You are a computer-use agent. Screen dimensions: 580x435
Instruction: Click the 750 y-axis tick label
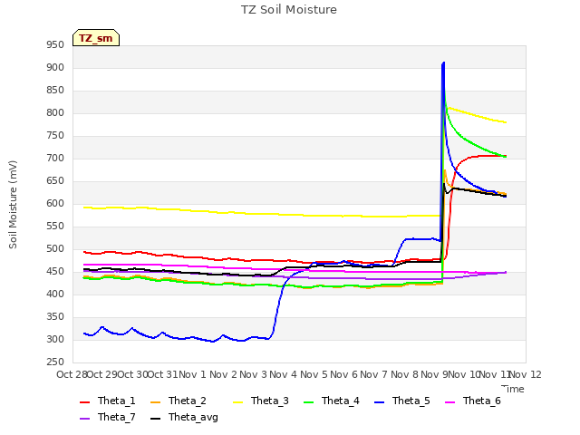tap(55, 136)
